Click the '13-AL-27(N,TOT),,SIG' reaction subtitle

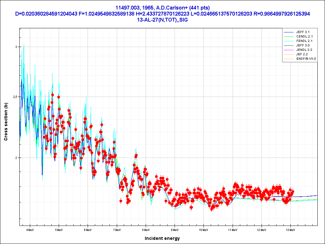(x=162, y=20)
